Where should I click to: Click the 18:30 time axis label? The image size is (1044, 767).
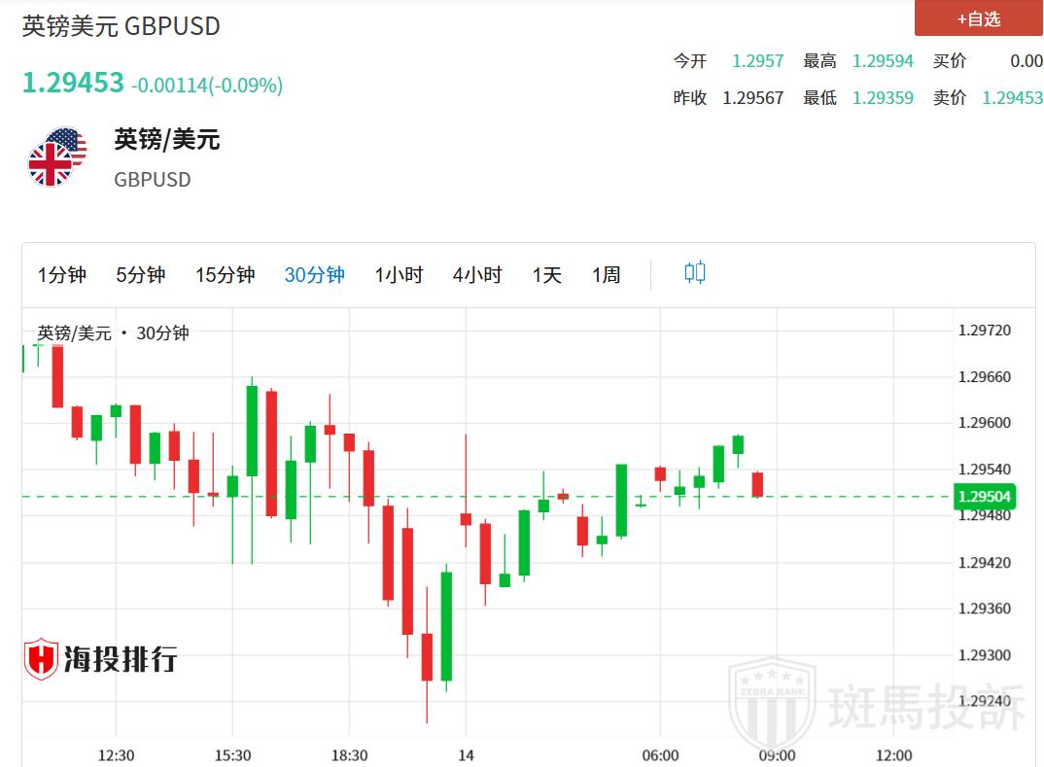click(349, 755)
